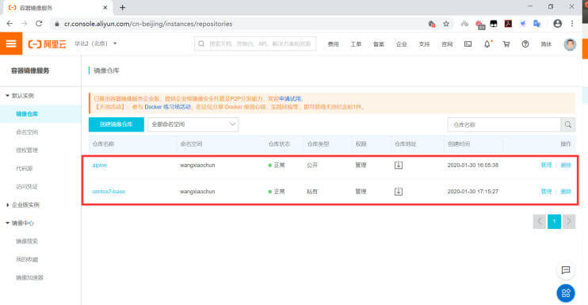
Task: Open the namespace filter dropdown
Action: pos(193,124)
